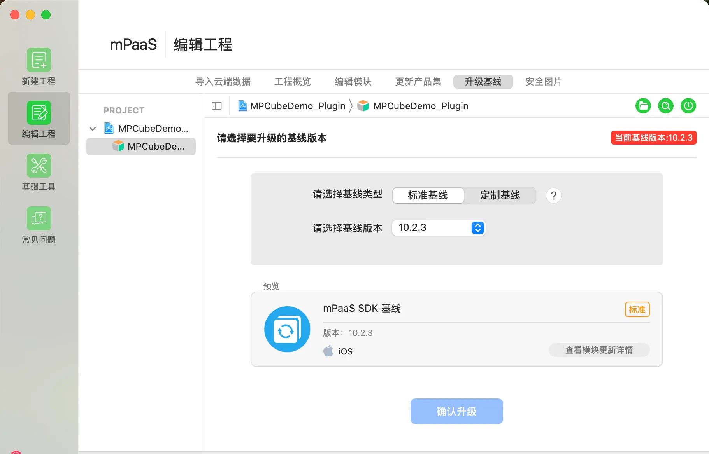Click the mPaaS SDK 基线 title
Viewport: 709px width, 454px height.
[x=362, y=308]
